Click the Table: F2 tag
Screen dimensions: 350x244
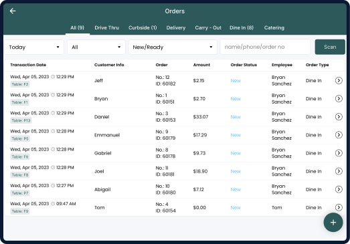pyautogui.click(x=20, y=84)
